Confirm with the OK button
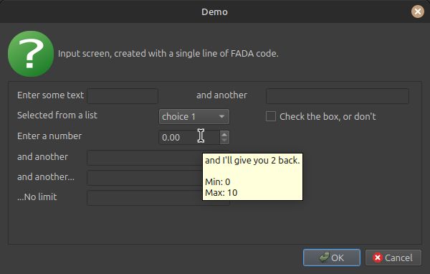The width and height of the screenshot is (430, 274). 332,258
